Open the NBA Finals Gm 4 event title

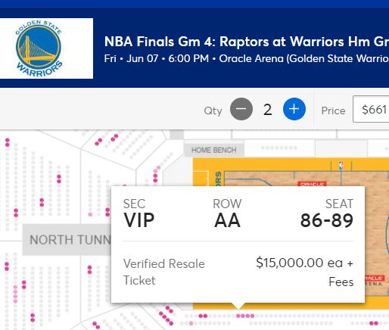pyautogui.click(x=247, y=42)
